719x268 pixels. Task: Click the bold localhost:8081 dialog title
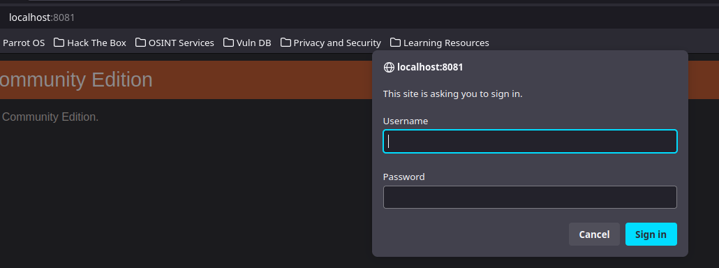(x=430, y=67)
